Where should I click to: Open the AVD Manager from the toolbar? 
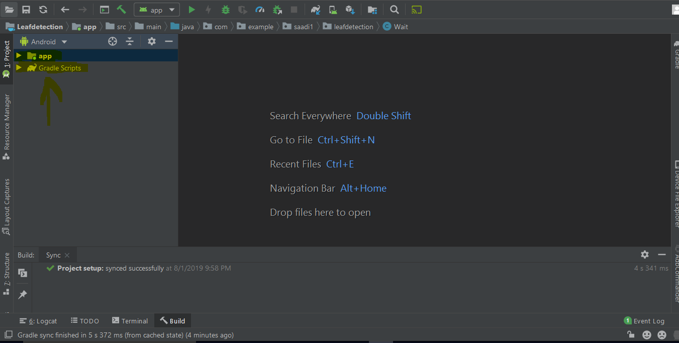332,9
